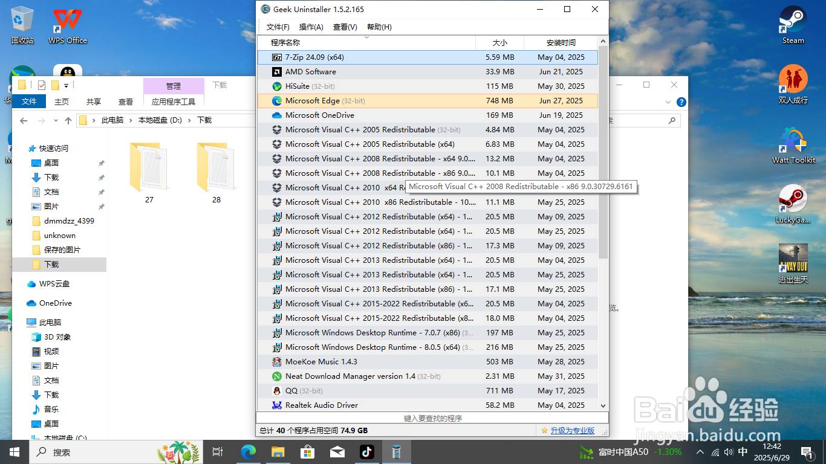Image resolution: width=826 pixels, height=464 pixels.
Task: Select Microsoft Windows Desktop Runtime - 8.0.5 (x64) row
Action: coord(428,347)
